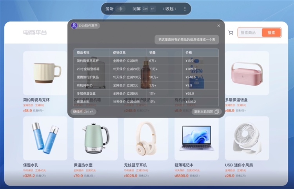Toggle 旁听 listening mode

coord(109,9)
